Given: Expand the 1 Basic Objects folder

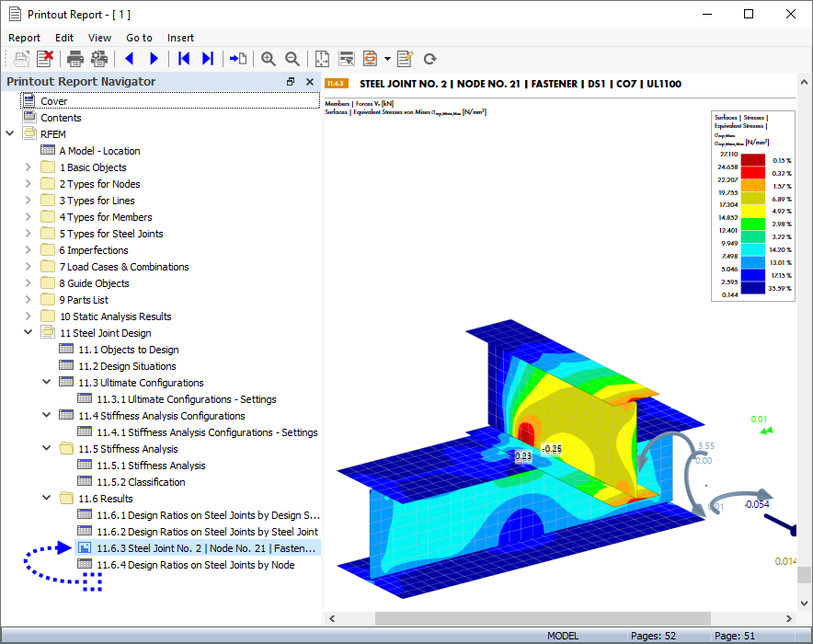Looking at the screenshot, I should coord(29,167).
